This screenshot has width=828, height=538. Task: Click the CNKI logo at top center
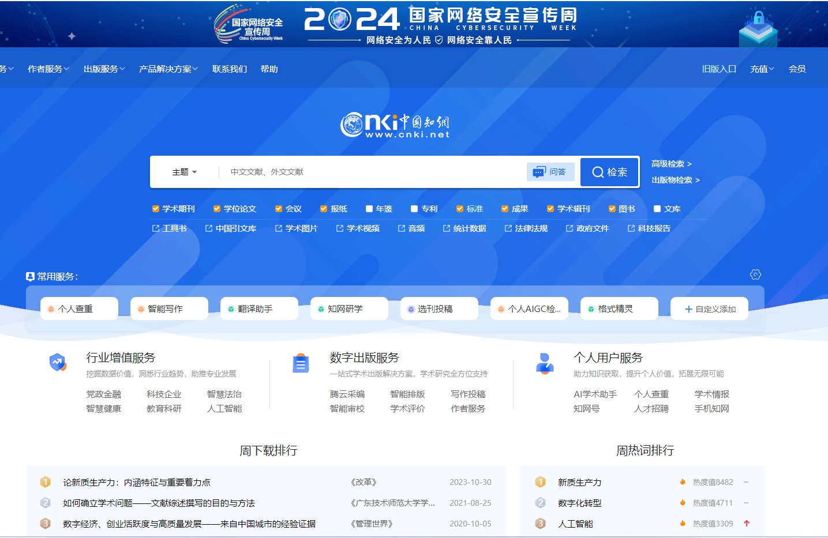395,125
